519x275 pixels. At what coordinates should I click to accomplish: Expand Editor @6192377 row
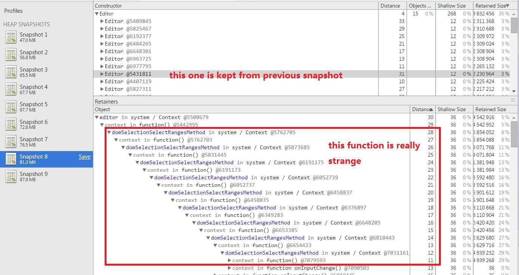(102, 36)
